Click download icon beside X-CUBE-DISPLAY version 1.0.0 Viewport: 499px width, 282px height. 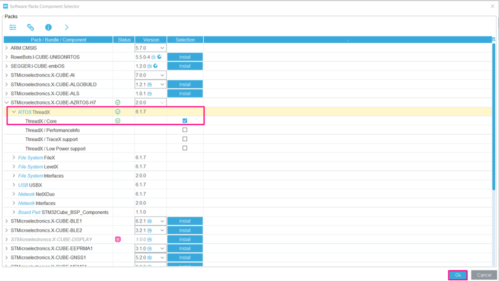click(149, 239)
